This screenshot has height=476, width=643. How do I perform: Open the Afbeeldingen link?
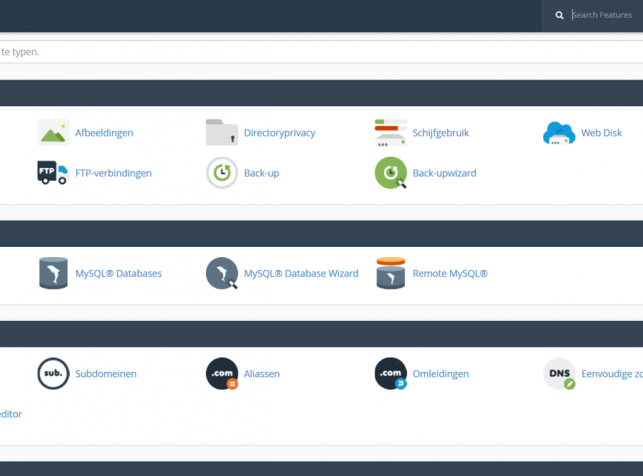point(104,133)
